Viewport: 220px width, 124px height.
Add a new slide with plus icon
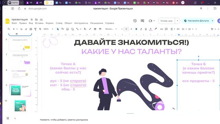coord(14,29)
